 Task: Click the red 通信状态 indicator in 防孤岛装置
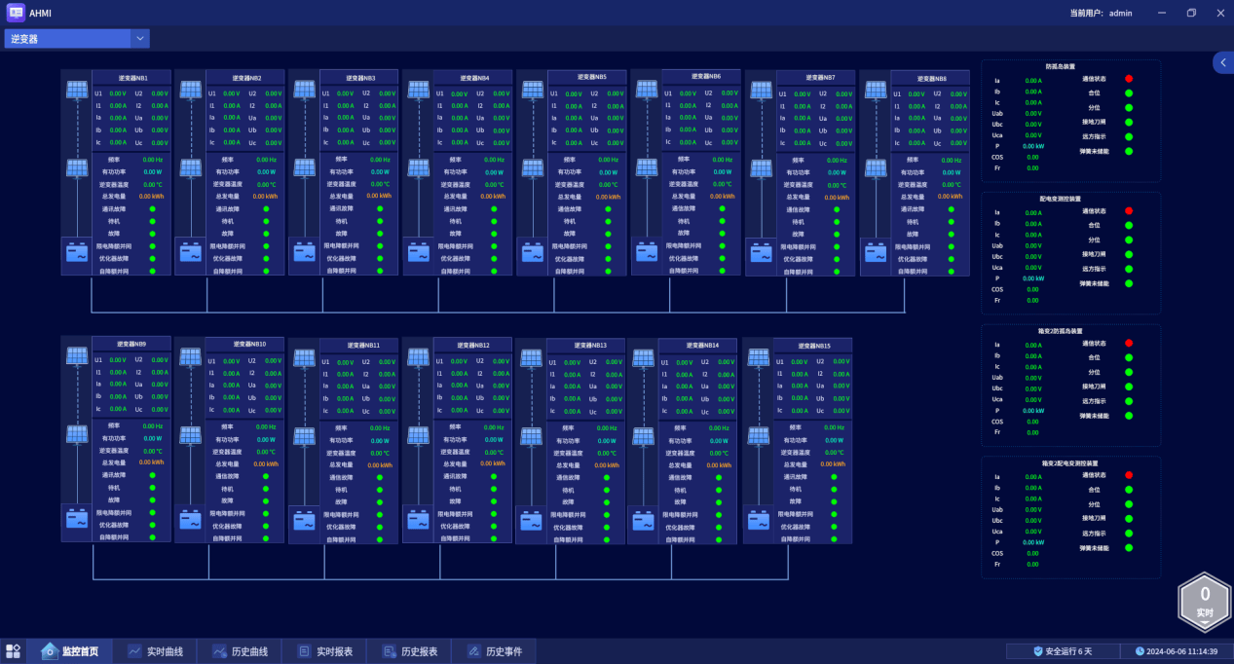coord(1129,78)
